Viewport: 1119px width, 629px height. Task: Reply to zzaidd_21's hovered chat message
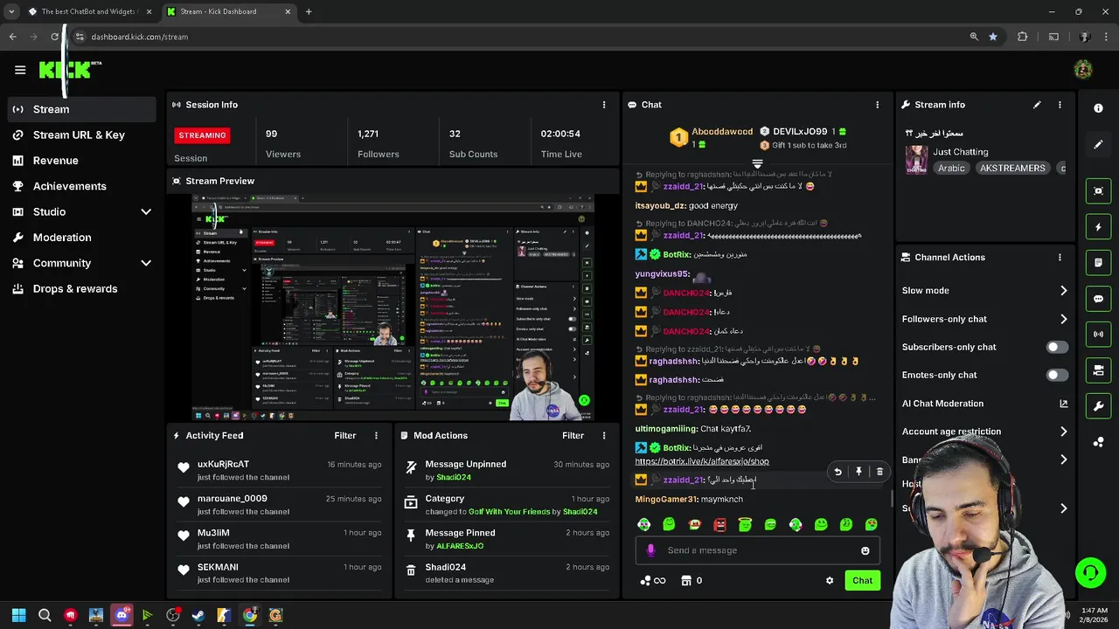point(838,472)
